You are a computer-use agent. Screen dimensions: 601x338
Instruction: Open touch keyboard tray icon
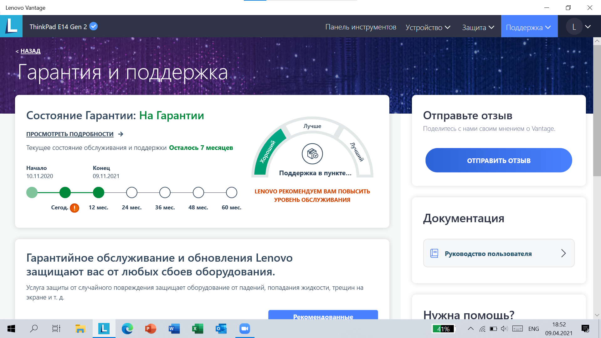click(517, 329)
